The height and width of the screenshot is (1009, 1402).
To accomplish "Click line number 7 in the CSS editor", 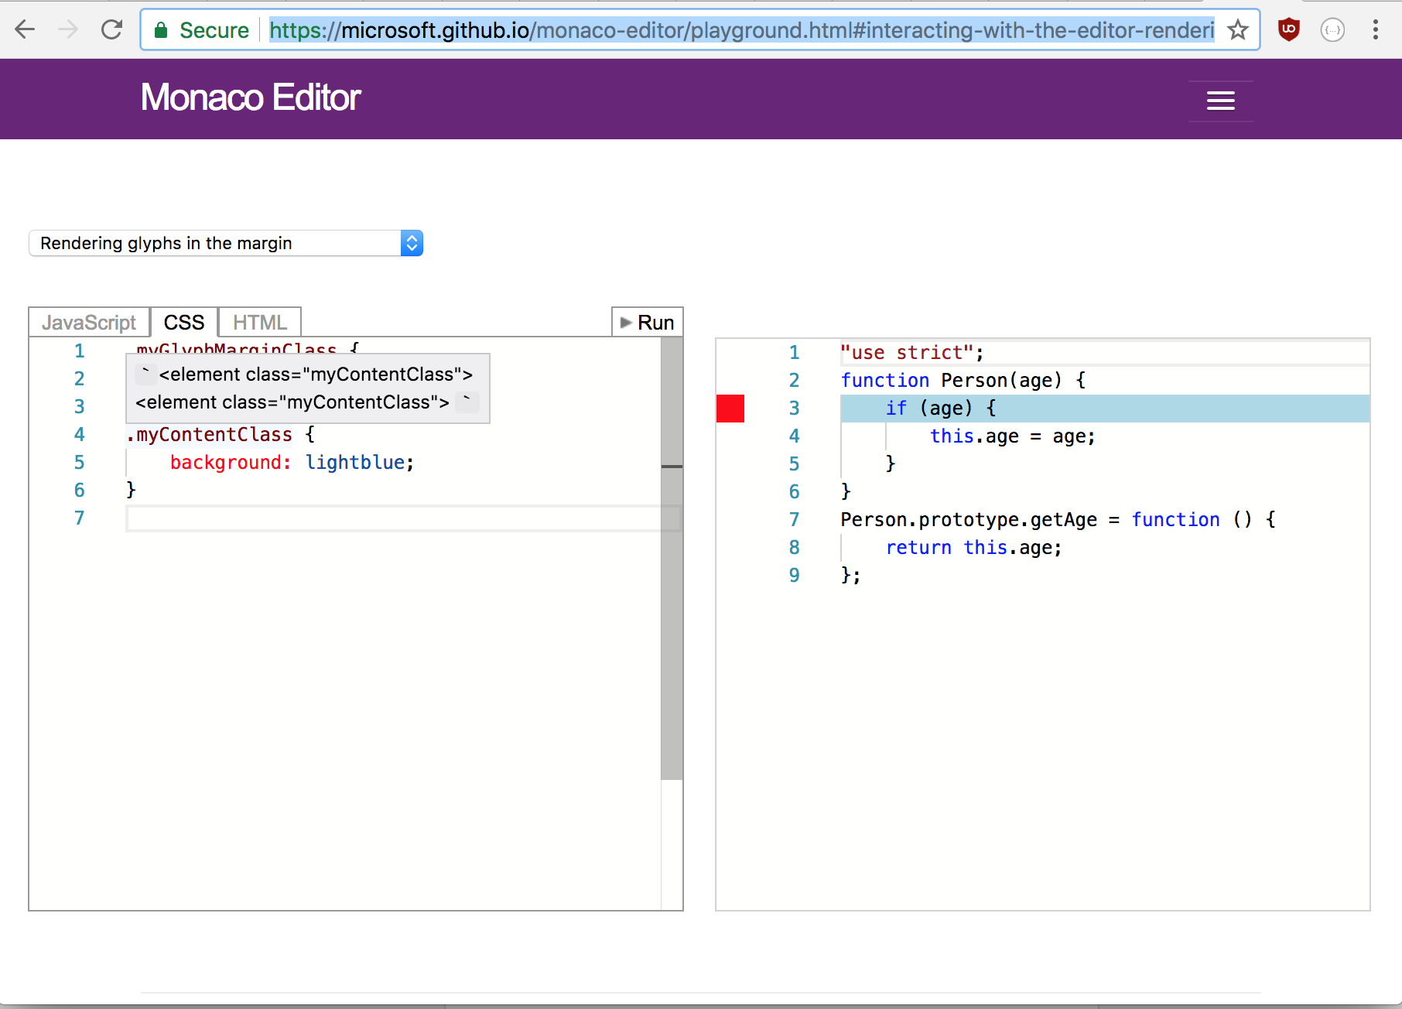I will 79,518.
